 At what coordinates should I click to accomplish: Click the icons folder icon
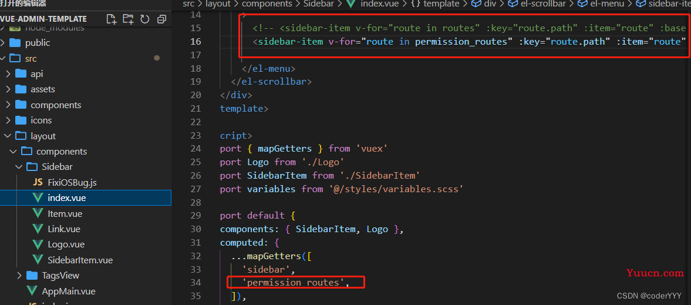pyautogui.click(x=21, y=120)
